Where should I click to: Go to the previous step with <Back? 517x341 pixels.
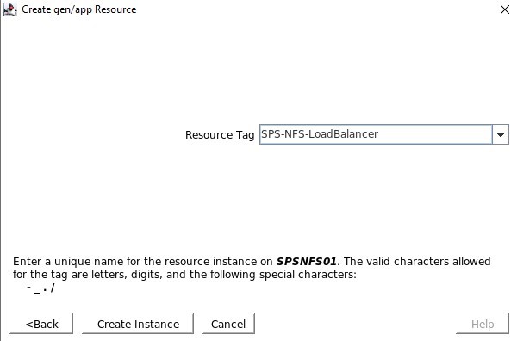(x=41, y=324)
